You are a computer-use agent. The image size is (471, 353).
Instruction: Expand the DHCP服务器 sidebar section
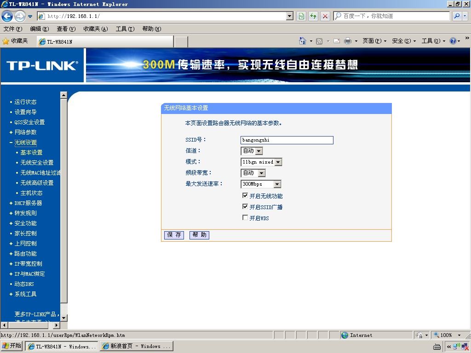tap(28, 203)
